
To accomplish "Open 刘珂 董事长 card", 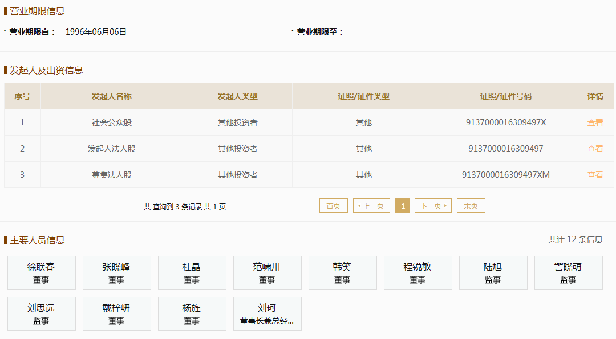I will [268, 314].
